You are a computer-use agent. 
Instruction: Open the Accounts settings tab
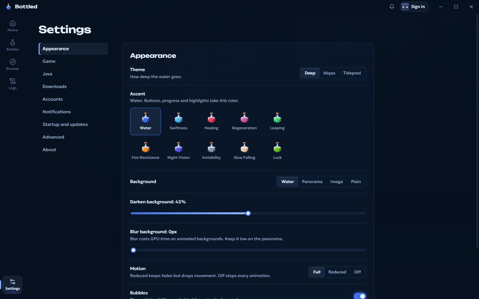click(x=74, y=99)
